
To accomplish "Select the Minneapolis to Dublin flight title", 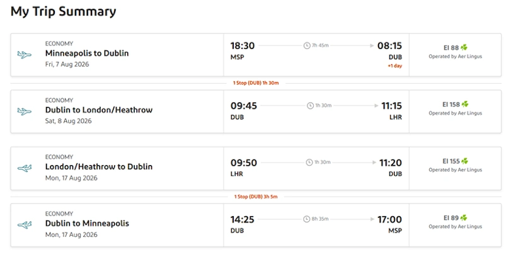I will [87, 54].
